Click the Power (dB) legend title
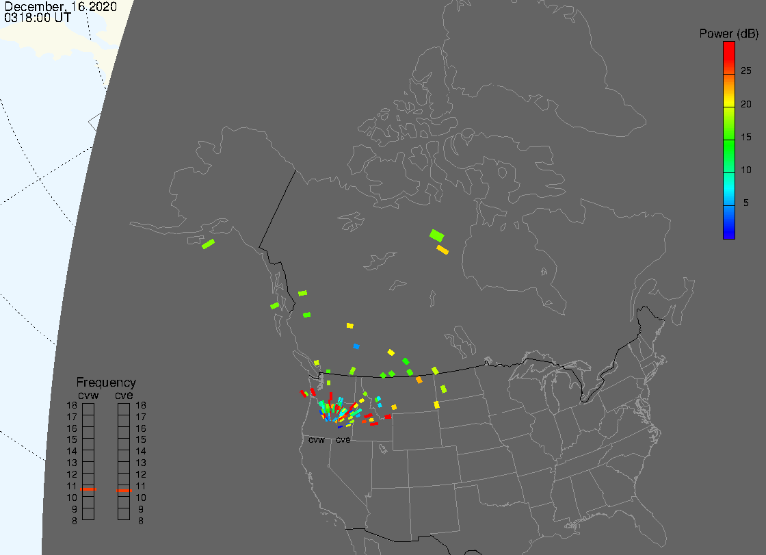Viewport: 766px width, 555px height. coord(728,34)
